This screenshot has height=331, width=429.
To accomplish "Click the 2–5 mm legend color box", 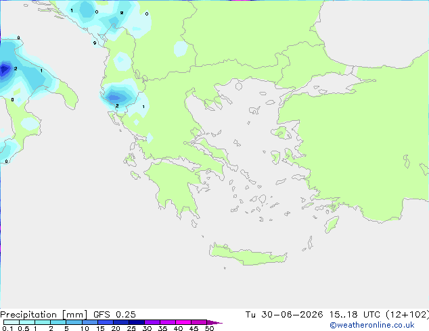I will click(58, 322).
